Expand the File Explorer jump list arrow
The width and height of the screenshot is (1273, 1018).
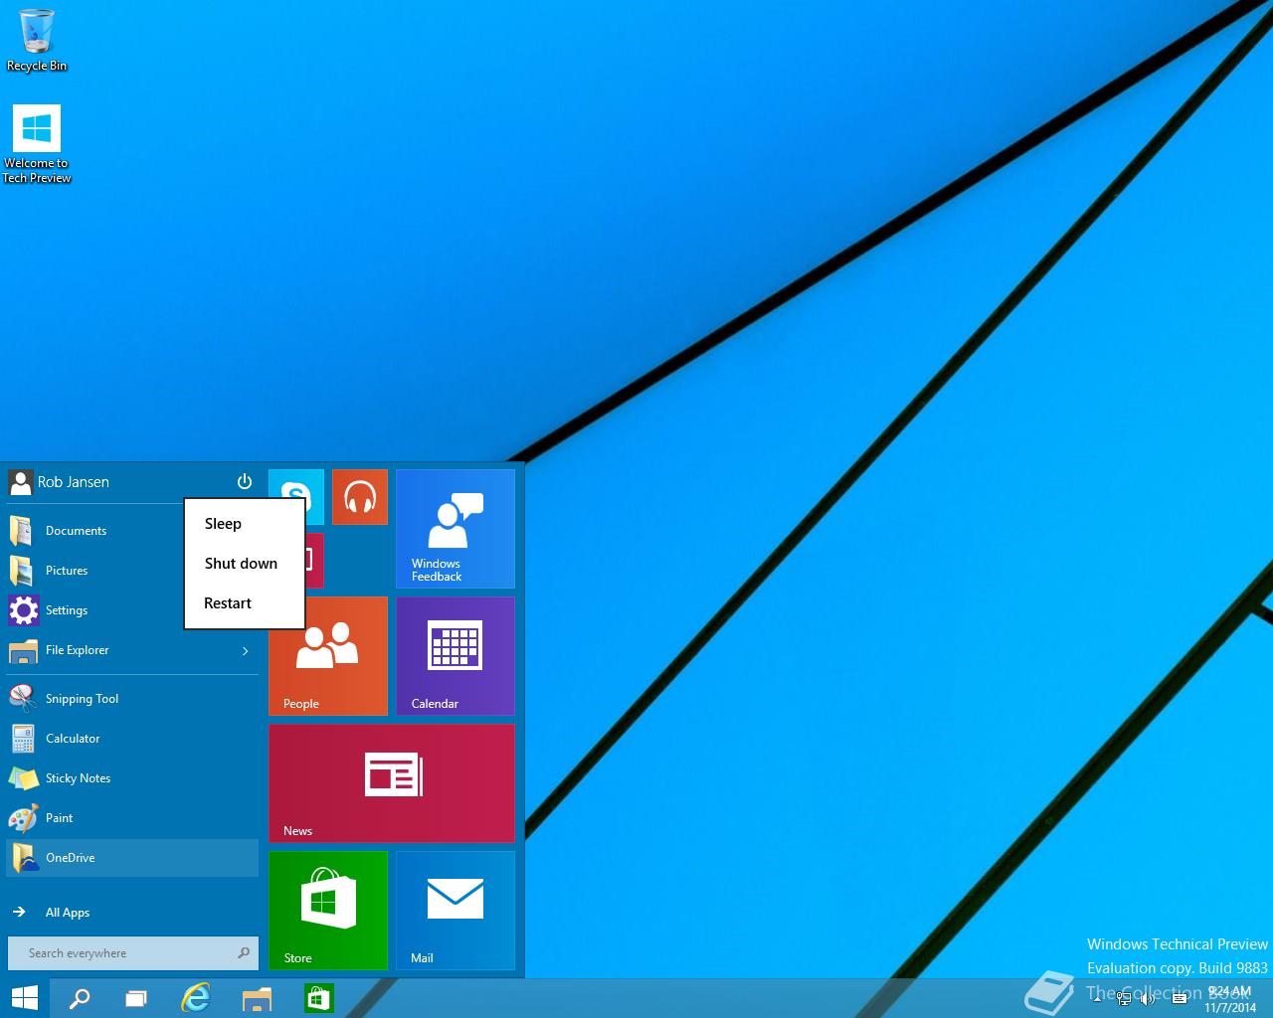[x=246, y=651]
